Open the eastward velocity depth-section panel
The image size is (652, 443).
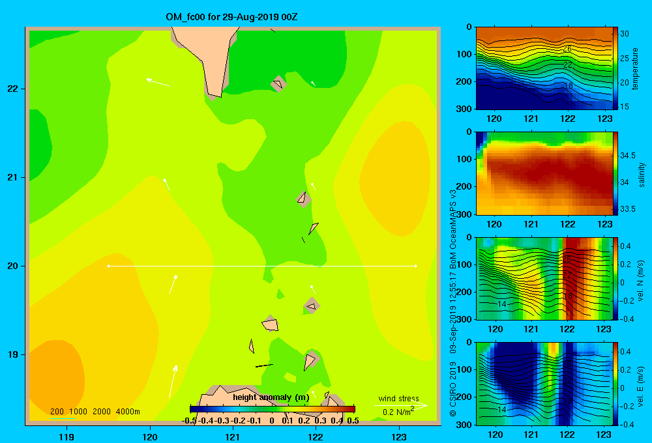click(x=544, y=384)
